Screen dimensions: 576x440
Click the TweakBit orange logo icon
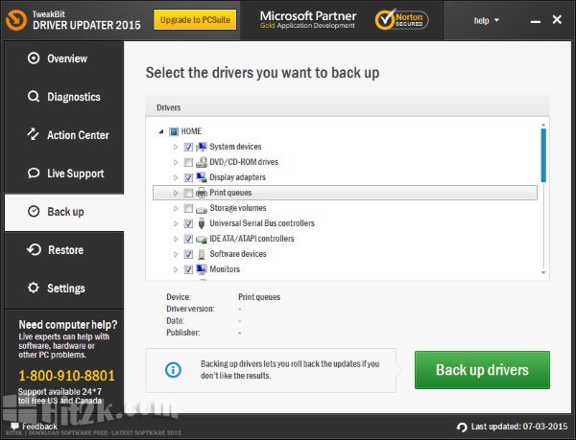pyautogui.click(x=16, y=20)
